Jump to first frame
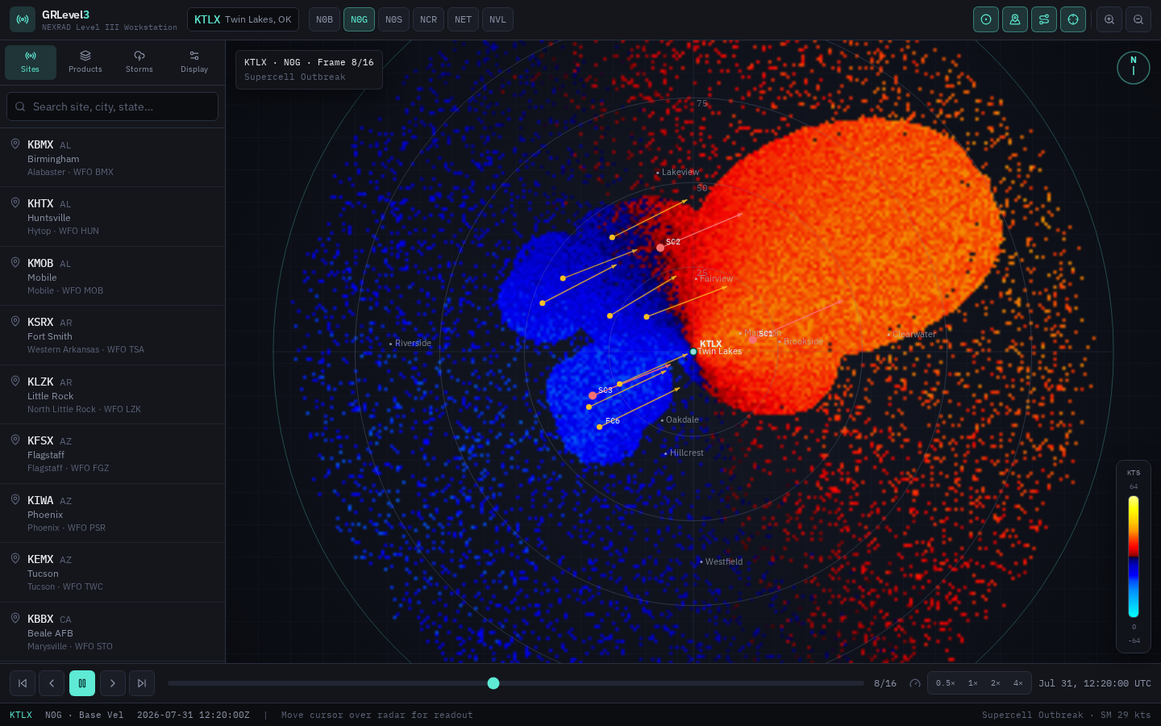 point(23,683)
